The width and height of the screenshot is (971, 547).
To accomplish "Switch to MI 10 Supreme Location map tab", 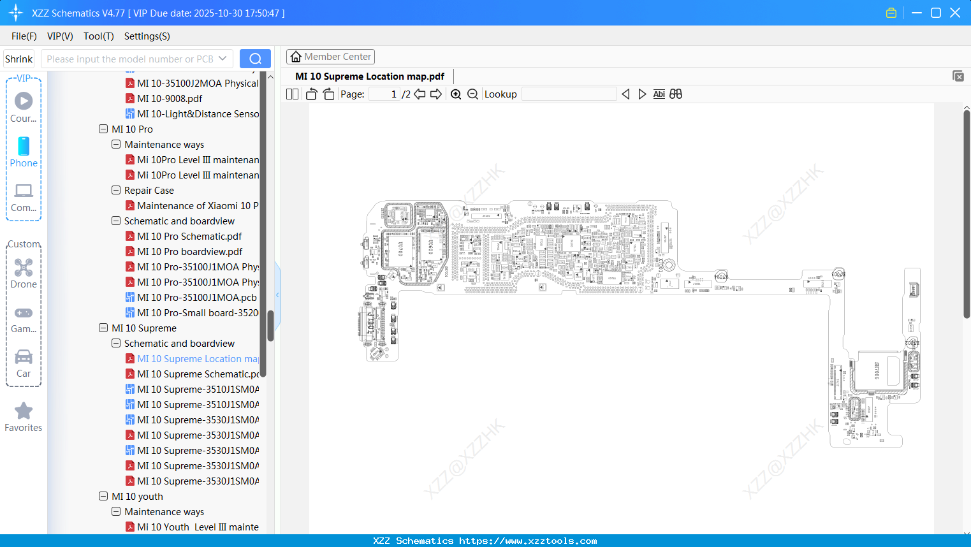I will (369, 76).
